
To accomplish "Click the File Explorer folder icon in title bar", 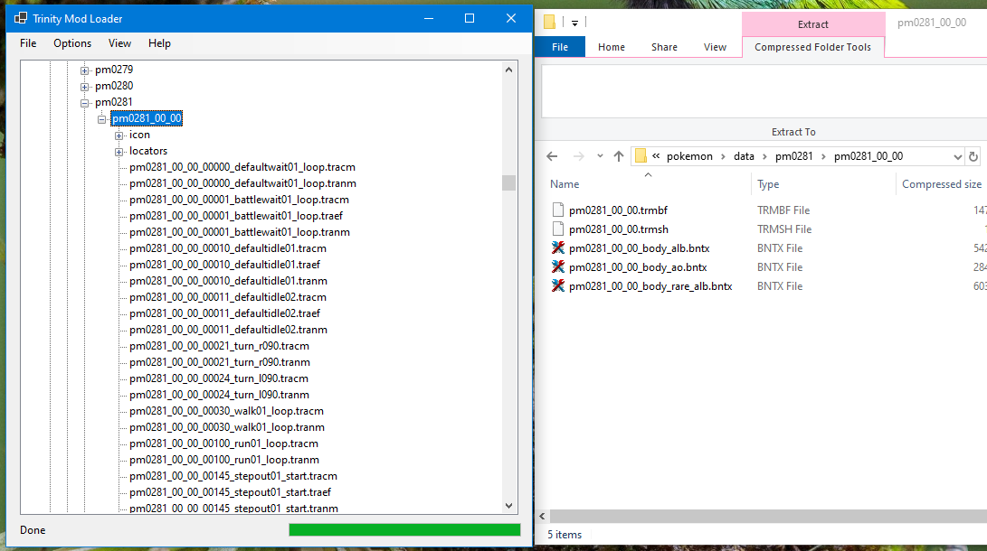I will [x=549, y=23].
